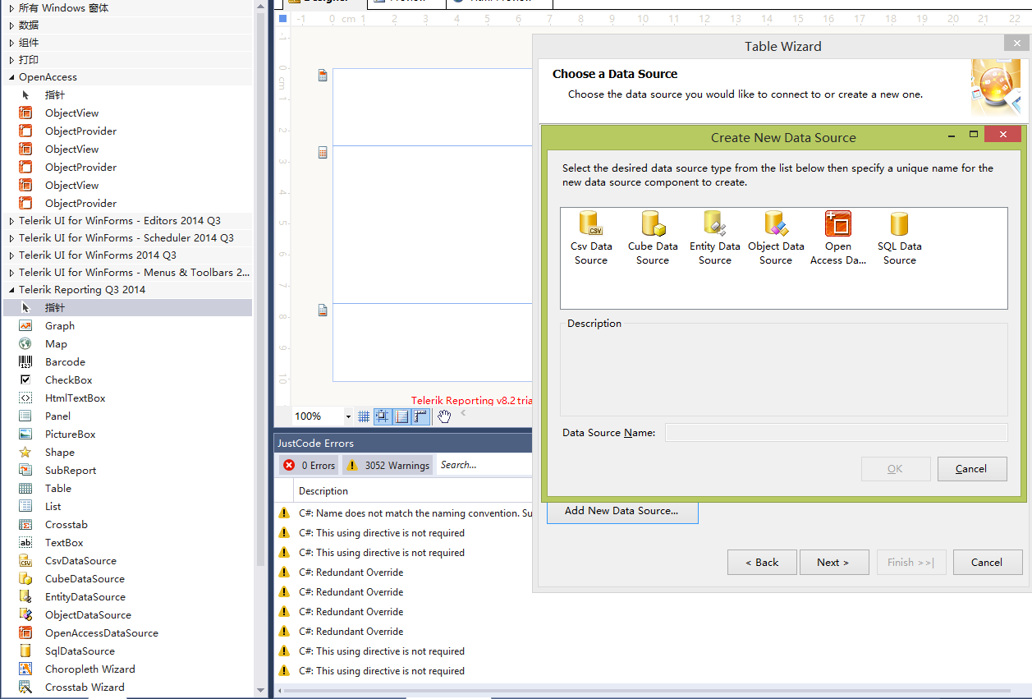
Task: Click the toolbox scrollbar down arrow
Action: click(261, 690)
